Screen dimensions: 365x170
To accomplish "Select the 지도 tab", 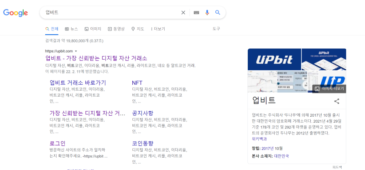I will coord(138,29).
